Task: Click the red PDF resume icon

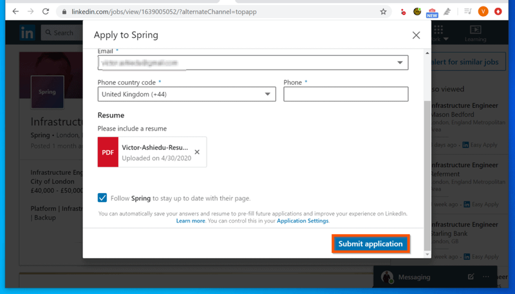Action: click(108, 152)
